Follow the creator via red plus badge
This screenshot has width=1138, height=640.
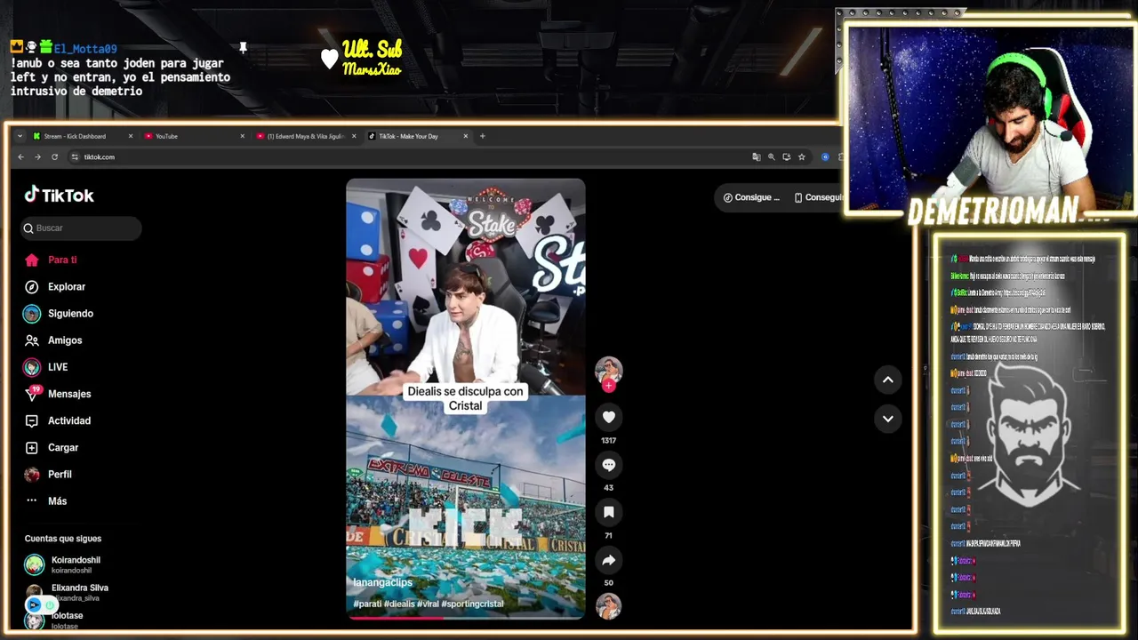click(609, 386)
